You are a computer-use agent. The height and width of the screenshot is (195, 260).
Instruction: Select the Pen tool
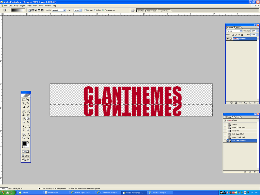[x=24, y=130]
